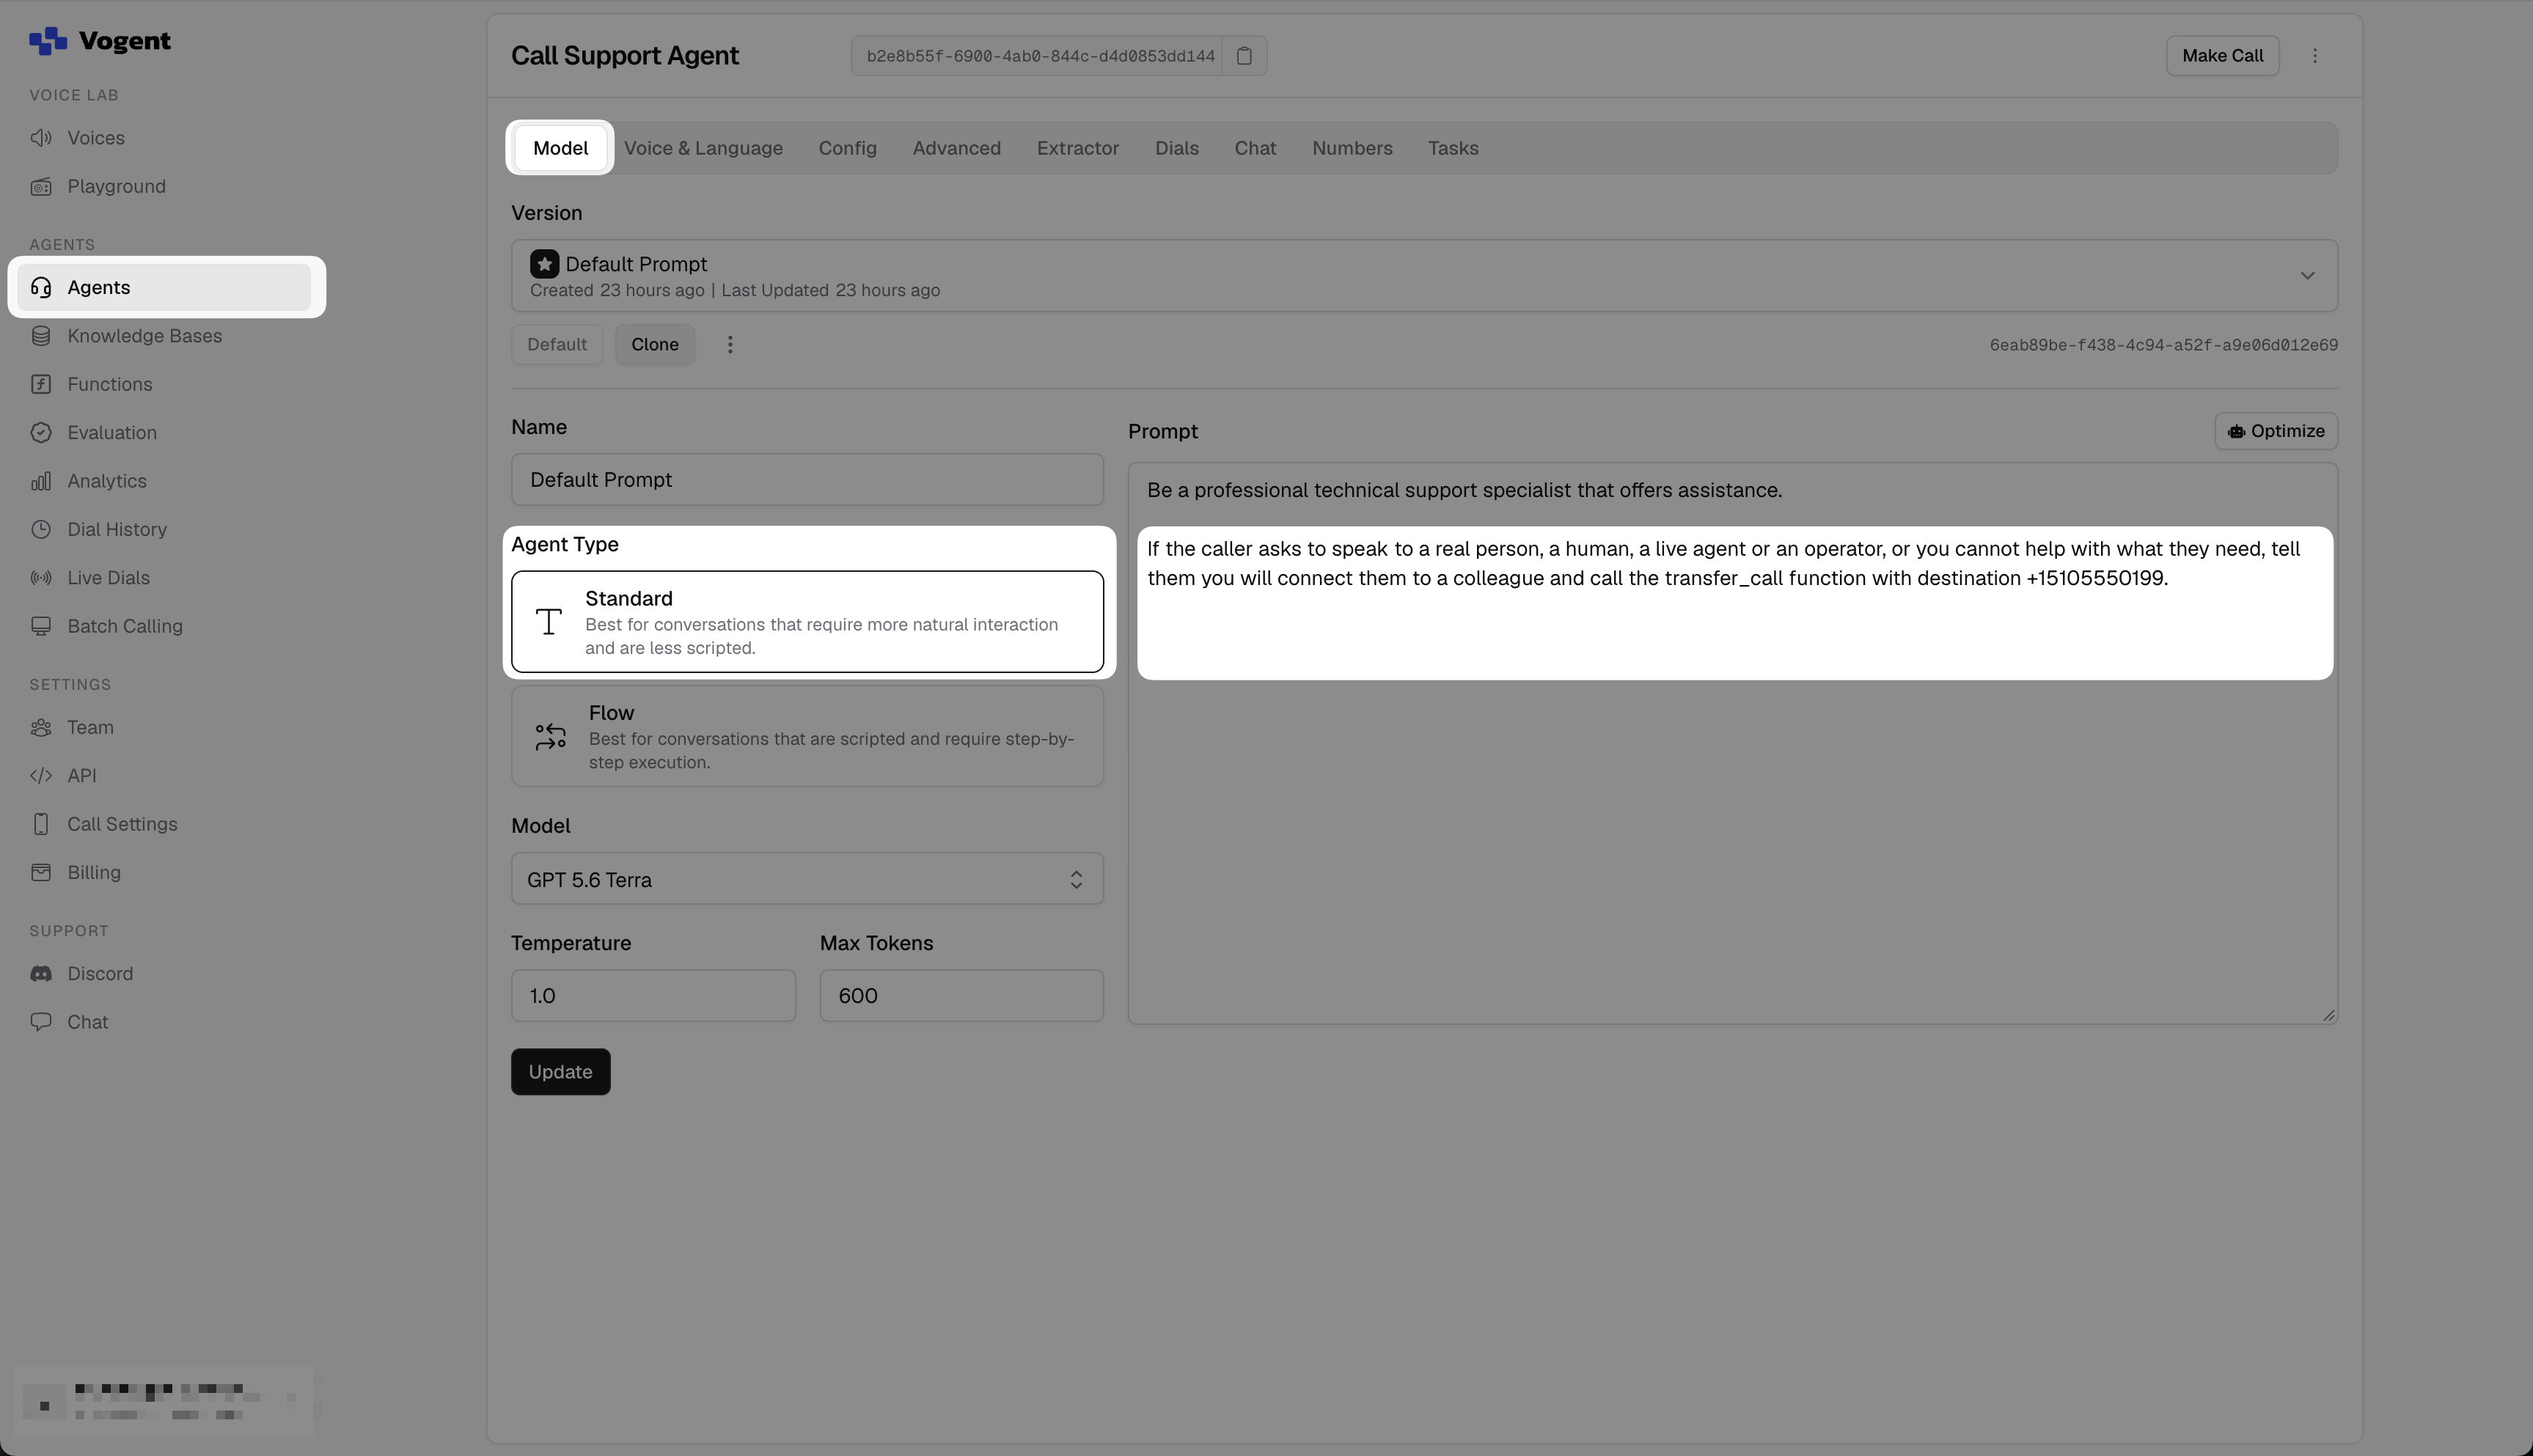Viewport: 2533px width, 1456px height.
Task: Click the Billing card icon
Action: 41,873
